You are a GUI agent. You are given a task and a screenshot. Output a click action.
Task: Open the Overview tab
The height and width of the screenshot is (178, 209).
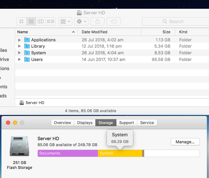click(x=62, y=123)
